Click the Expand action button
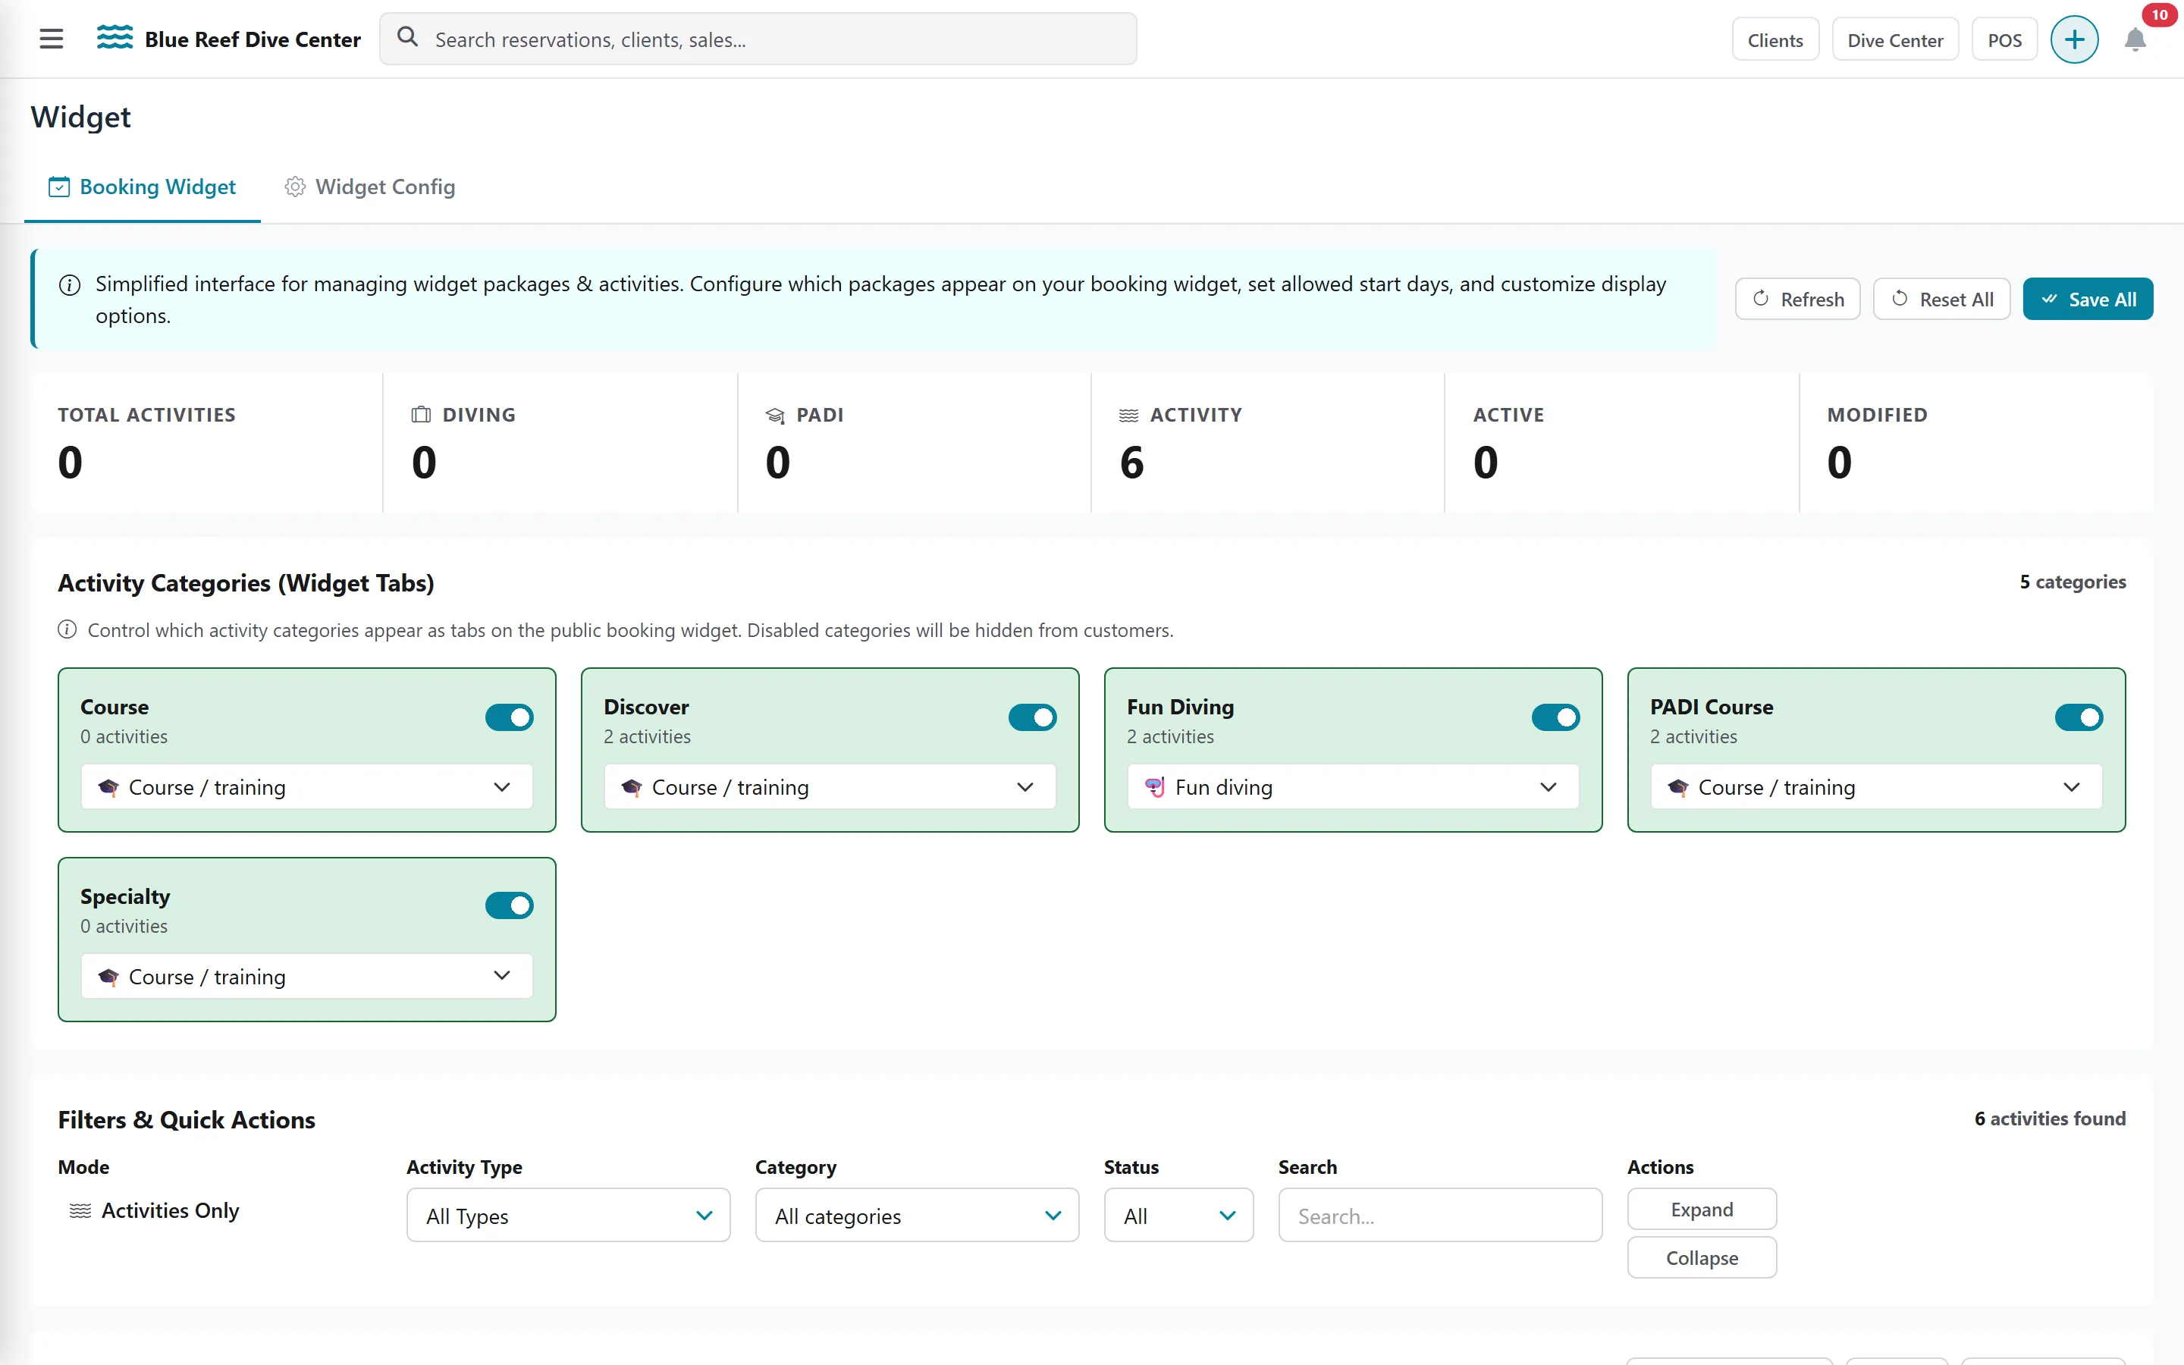 pos(1702,1210)
